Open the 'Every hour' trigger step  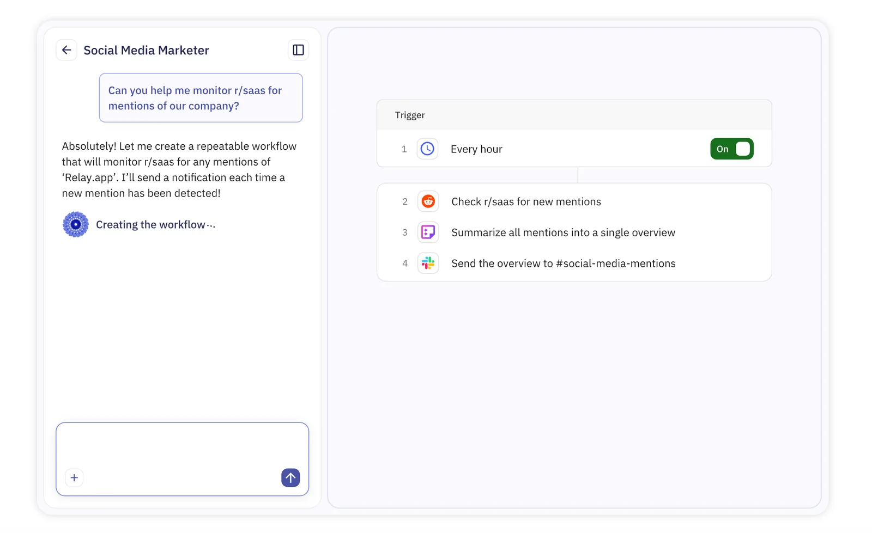[476, 149]
